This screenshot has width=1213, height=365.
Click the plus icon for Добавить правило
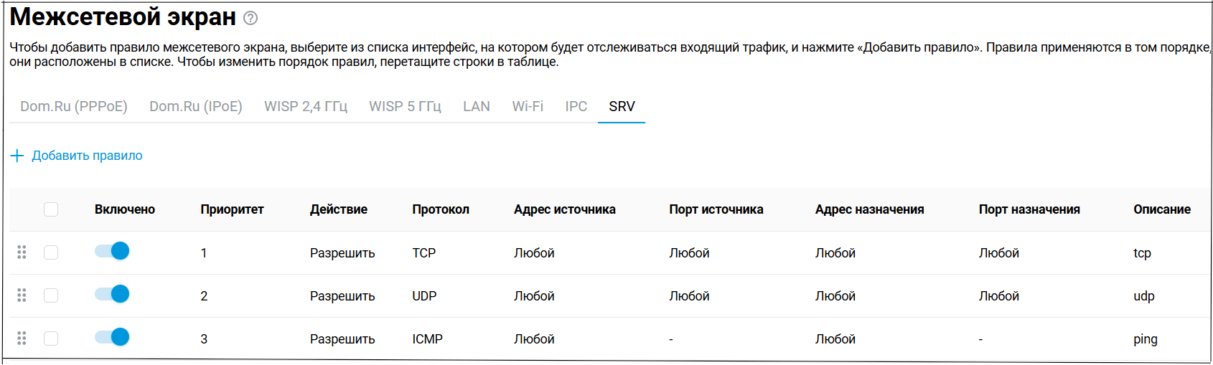point(17,156)
